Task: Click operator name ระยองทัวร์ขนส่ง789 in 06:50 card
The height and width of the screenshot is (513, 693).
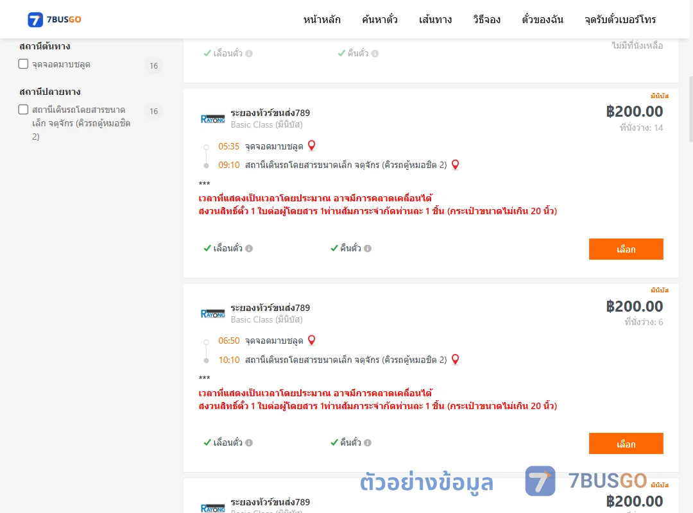Action: tap(270, 308)
